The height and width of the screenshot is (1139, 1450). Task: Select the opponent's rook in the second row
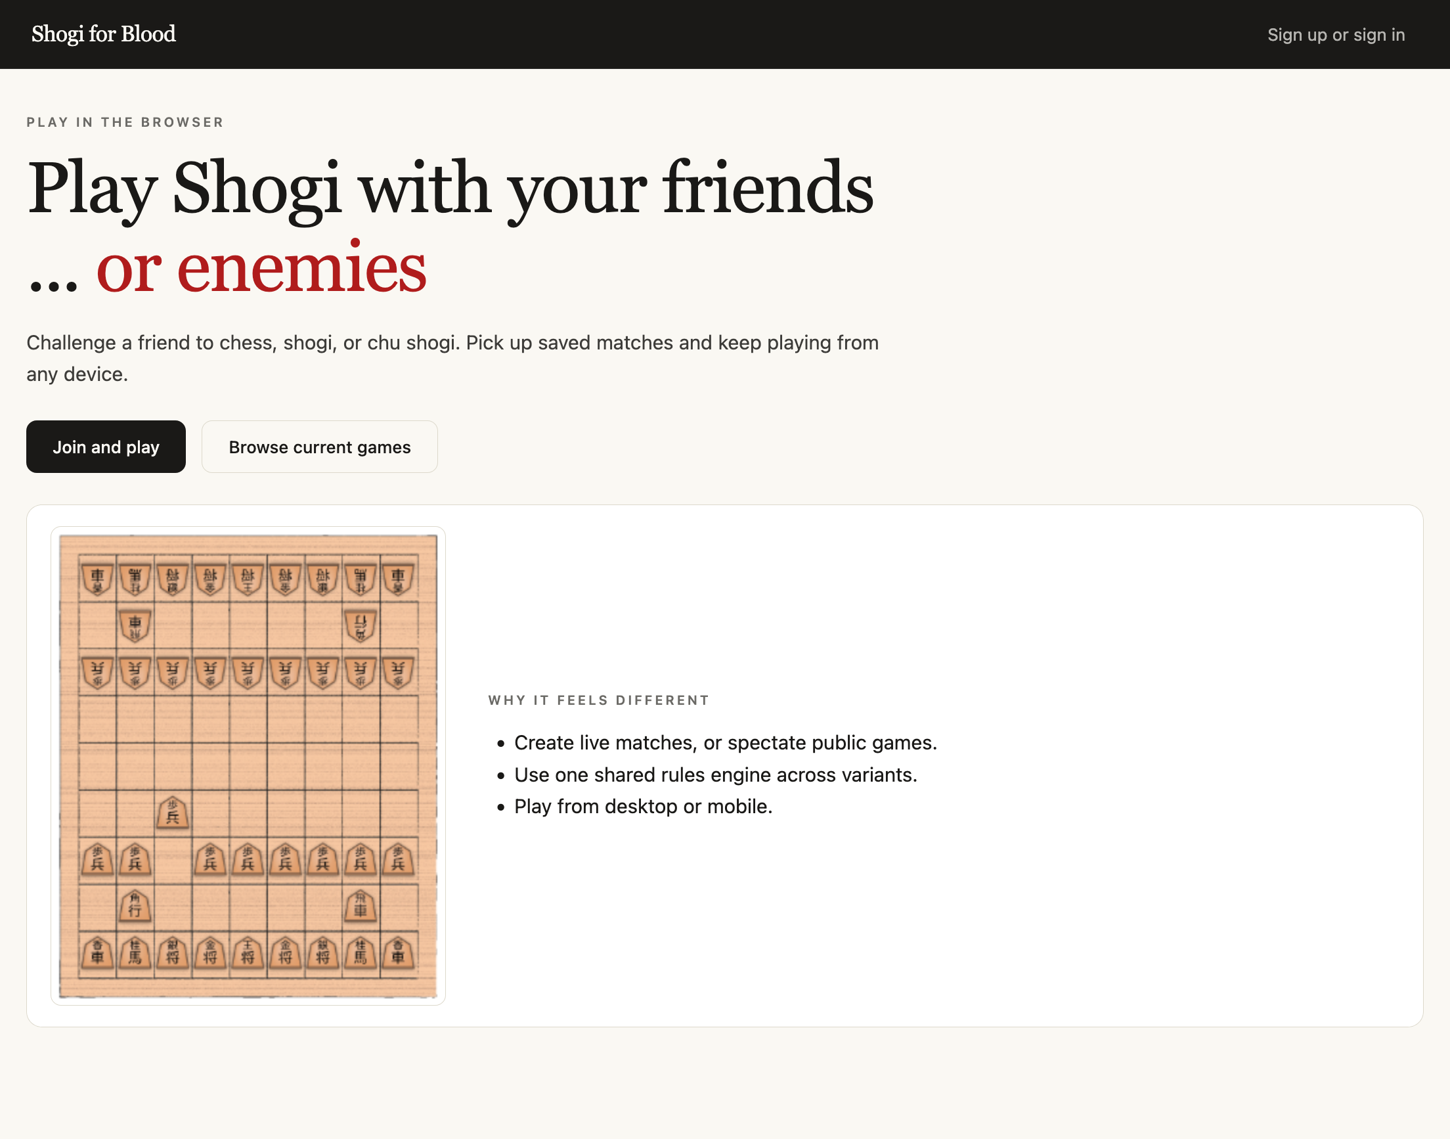coord(135,623)
